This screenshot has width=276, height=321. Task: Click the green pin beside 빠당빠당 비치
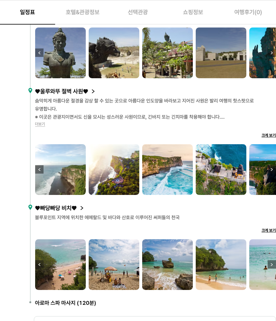click(x=30, y=207)
